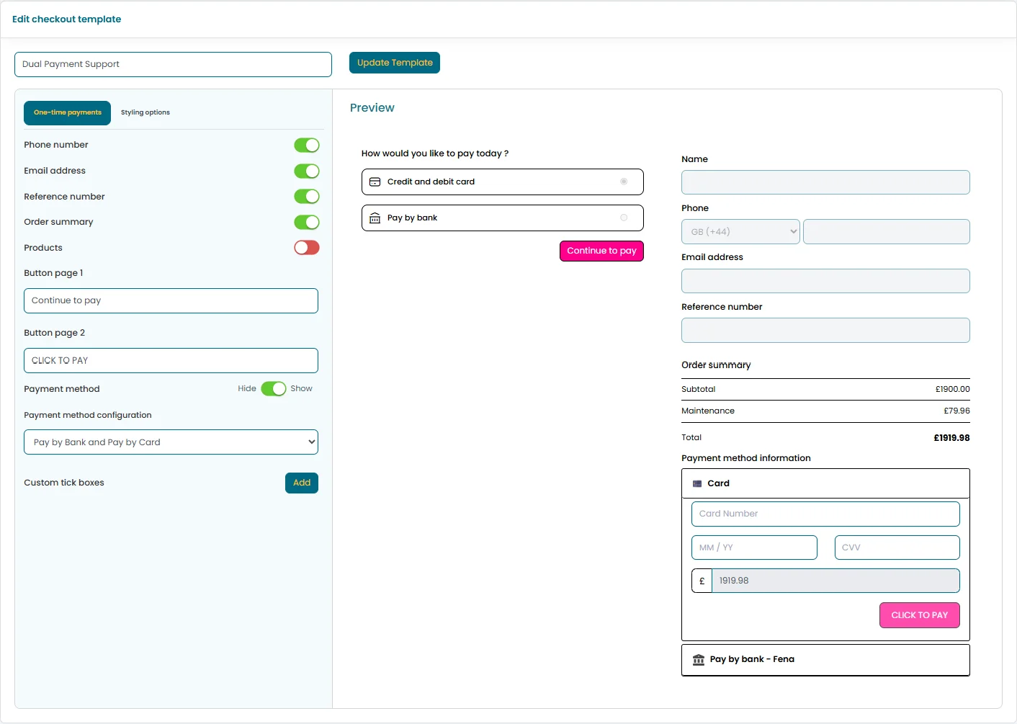Switch to the Styling options tab
This screenshot has width=1017, height=724.
[145, 112]
